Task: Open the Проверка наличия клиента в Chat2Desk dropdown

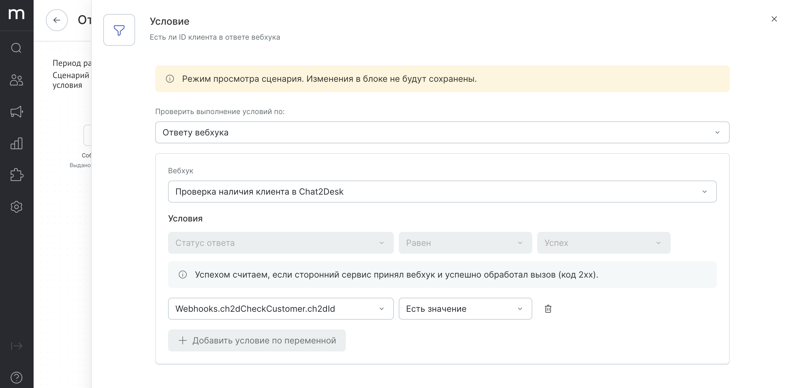Action: 442,192
